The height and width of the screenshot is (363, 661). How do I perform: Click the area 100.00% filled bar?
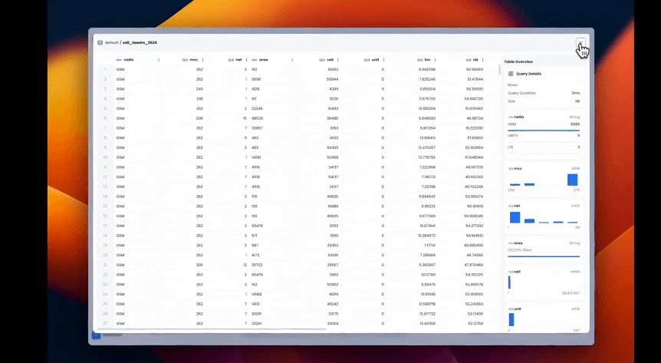pos(544,256)
